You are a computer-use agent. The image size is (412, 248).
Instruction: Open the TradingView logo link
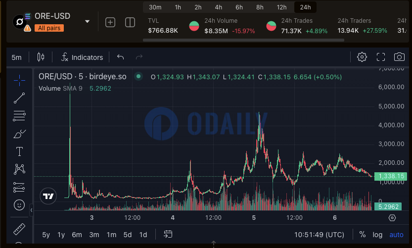coord(48,196)
